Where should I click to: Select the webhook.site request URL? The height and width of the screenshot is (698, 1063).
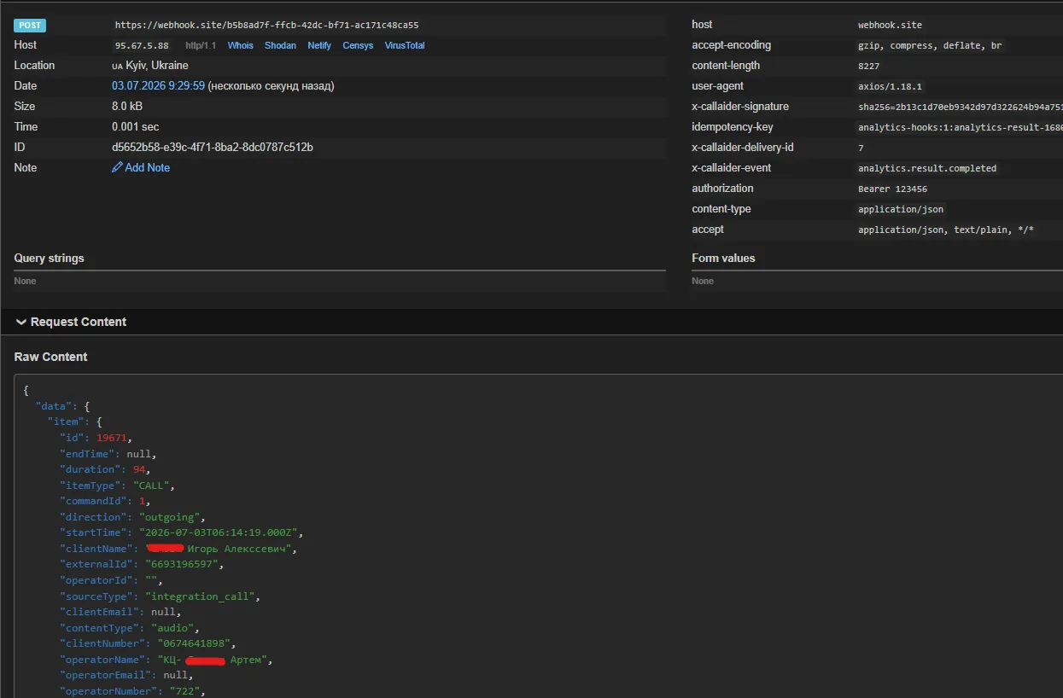[x=266, y=26]
